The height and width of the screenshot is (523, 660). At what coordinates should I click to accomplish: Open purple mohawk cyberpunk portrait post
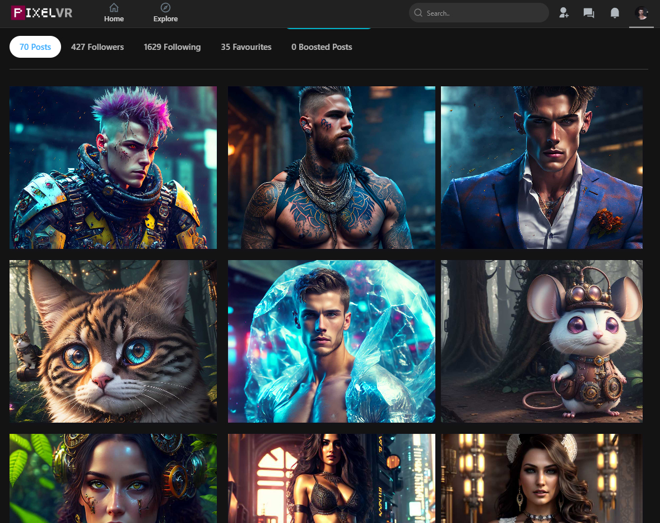[113, 168]
